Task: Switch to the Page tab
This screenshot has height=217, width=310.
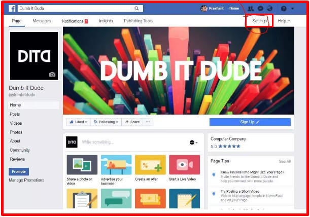Action: (17, 21)
